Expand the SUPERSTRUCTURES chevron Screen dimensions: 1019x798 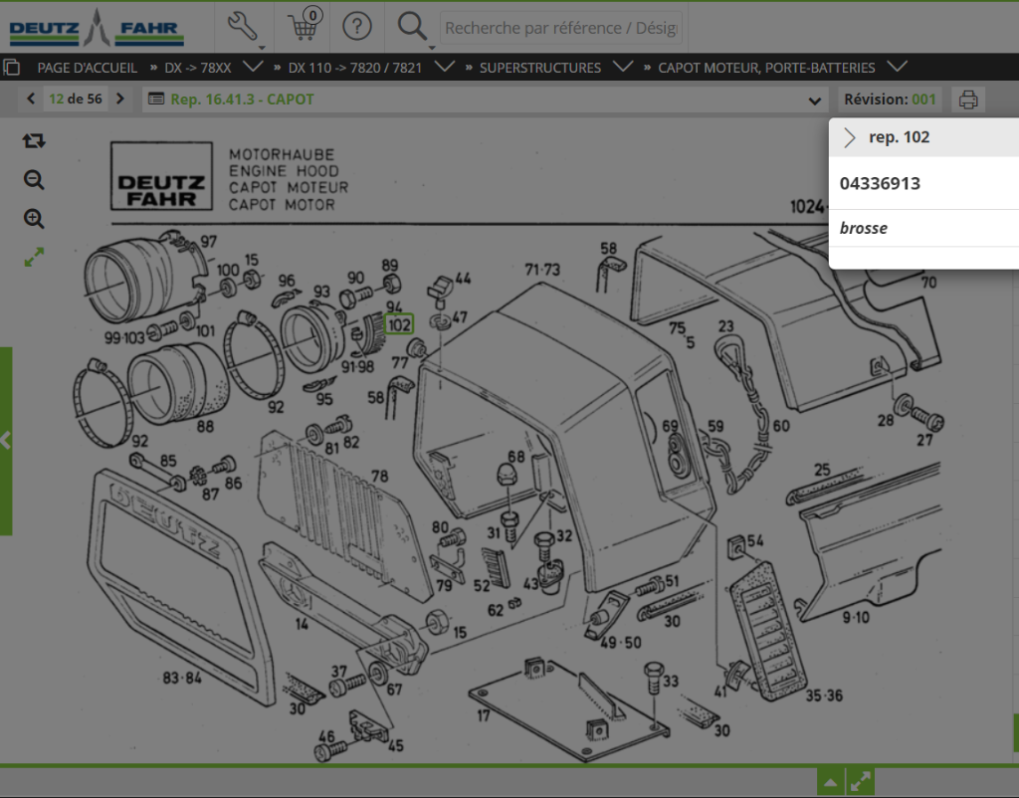[623, 67]
